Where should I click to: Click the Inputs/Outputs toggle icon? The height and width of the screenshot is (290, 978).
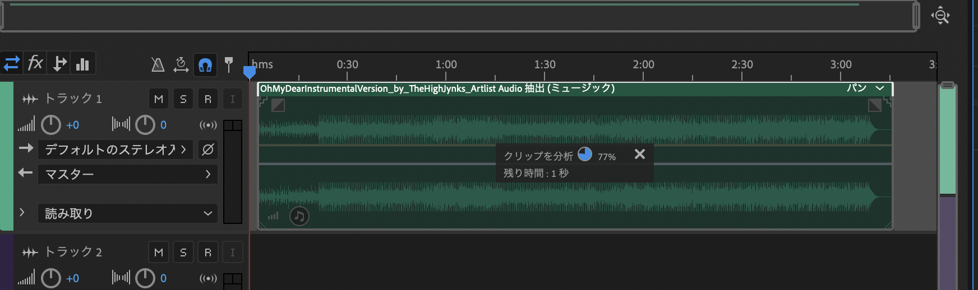(x=12, y=63)
